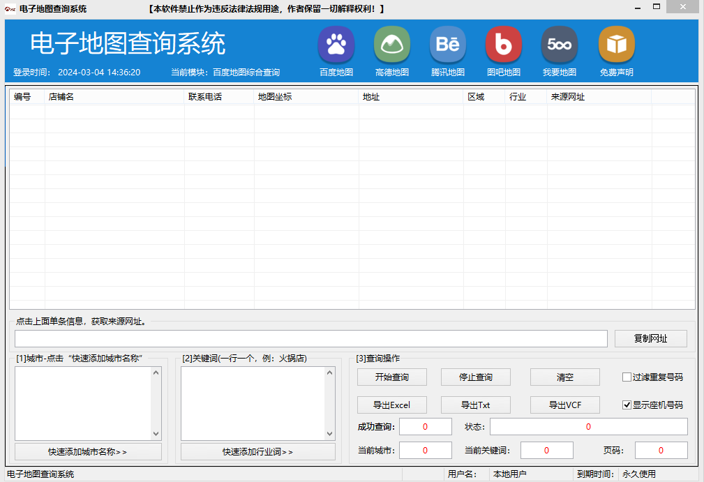Sort by the 地址 column header
This screenshot has height=482, width=704.
(x=411, y=96)
